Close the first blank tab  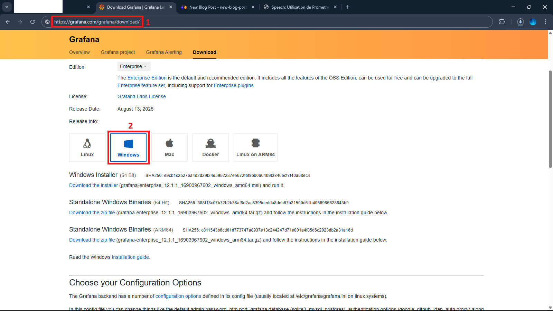tap(88, 7)
